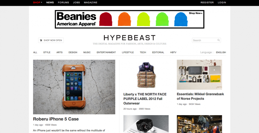The height and width of the screenshot is (133, 259).
Task: Click the Shop Now link in the banner
Action: coord(196,13)
